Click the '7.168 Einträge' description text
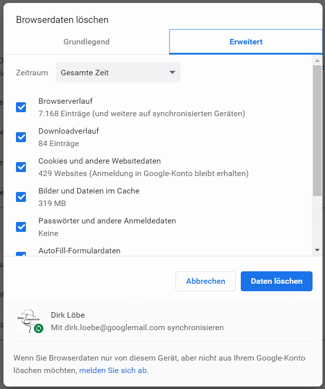The height and width of the screenshot is (389, 325). [x=142, y=114]
